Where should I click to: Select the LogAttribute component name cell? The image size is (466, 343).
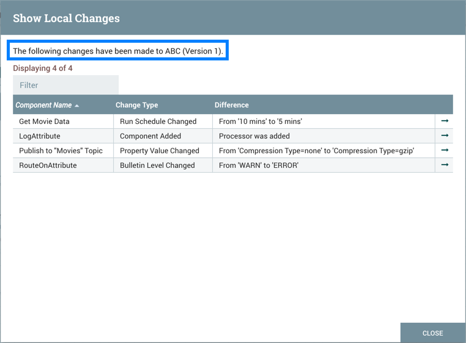40,136
